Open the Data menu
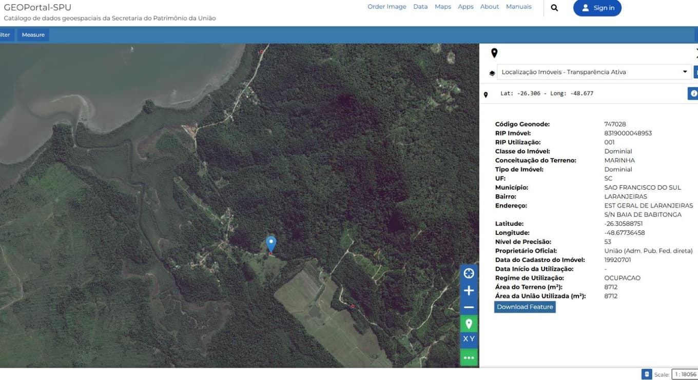The image size is (698, 380). 420,7
